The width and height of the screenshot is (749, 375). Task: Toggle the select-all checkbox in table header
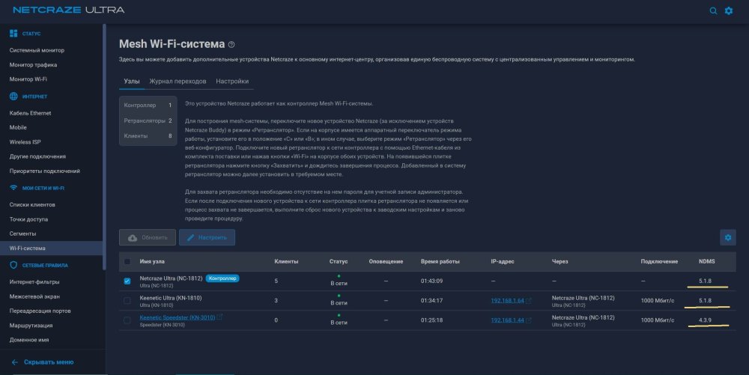[x=127, y=261]
